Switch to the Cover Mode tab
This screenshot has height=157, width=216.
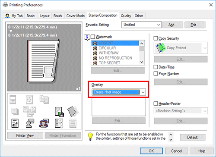pos(76,16)
